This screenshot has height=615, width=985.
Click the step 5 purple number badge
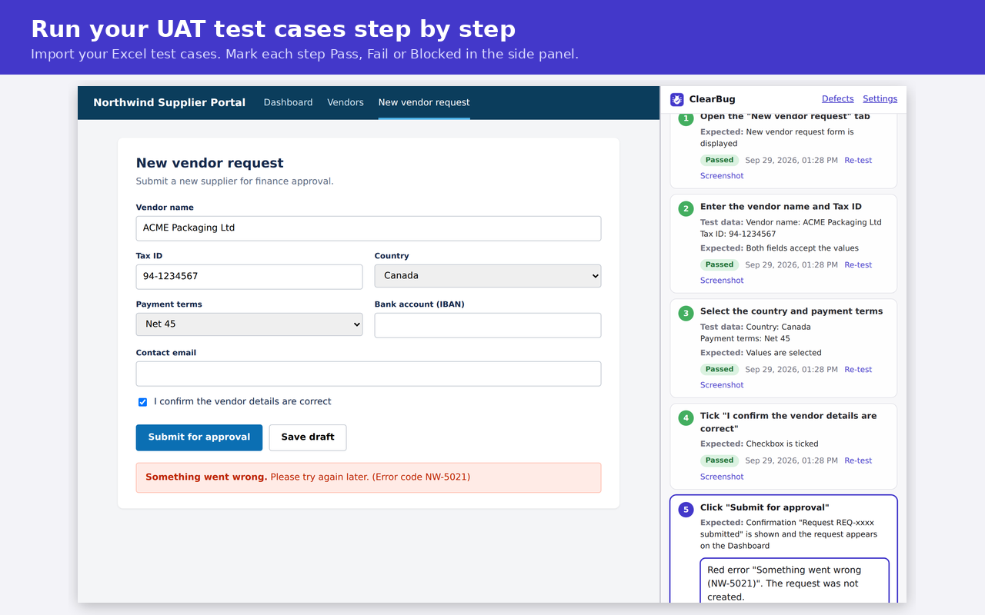coord(686,509)
